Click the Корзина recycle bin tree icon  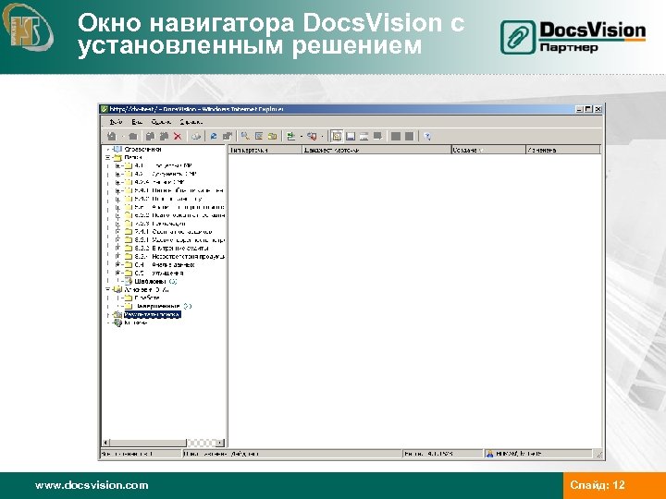click(117, 323)
